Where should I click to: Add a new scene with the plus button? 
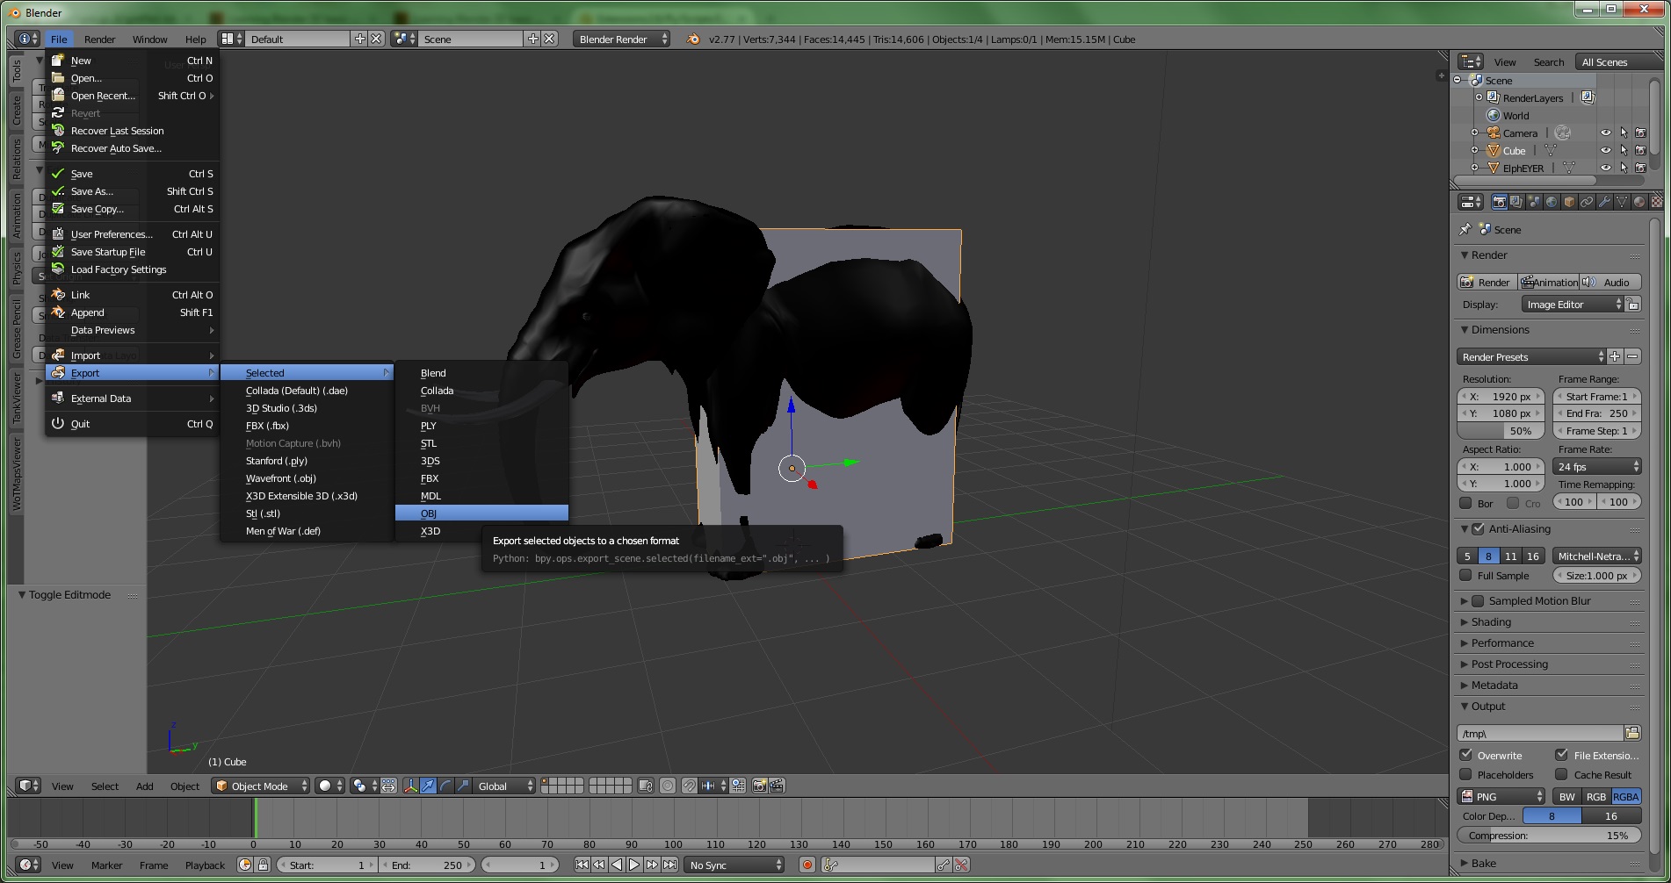(532, 39)
